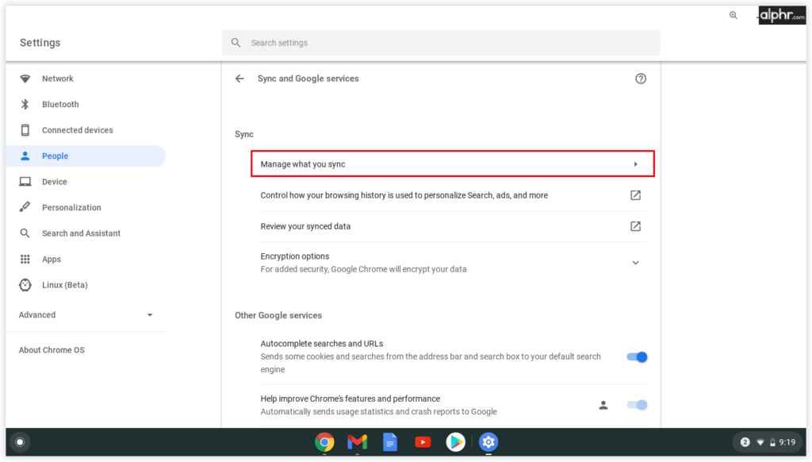
Task: Open the Connected devices section
Action: tap(77, 129)
